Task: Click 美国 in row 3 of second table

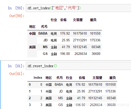Action: tap(49, 105)
